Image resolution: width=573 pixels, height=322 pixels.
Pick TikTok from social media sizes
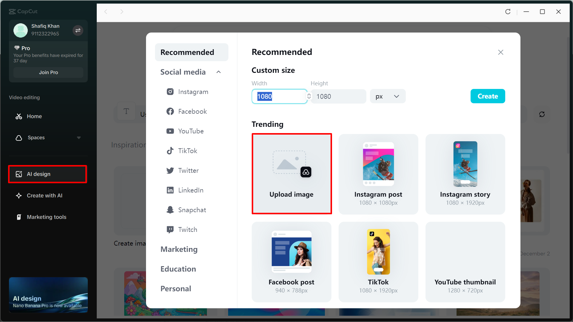[x=188, y=151]
